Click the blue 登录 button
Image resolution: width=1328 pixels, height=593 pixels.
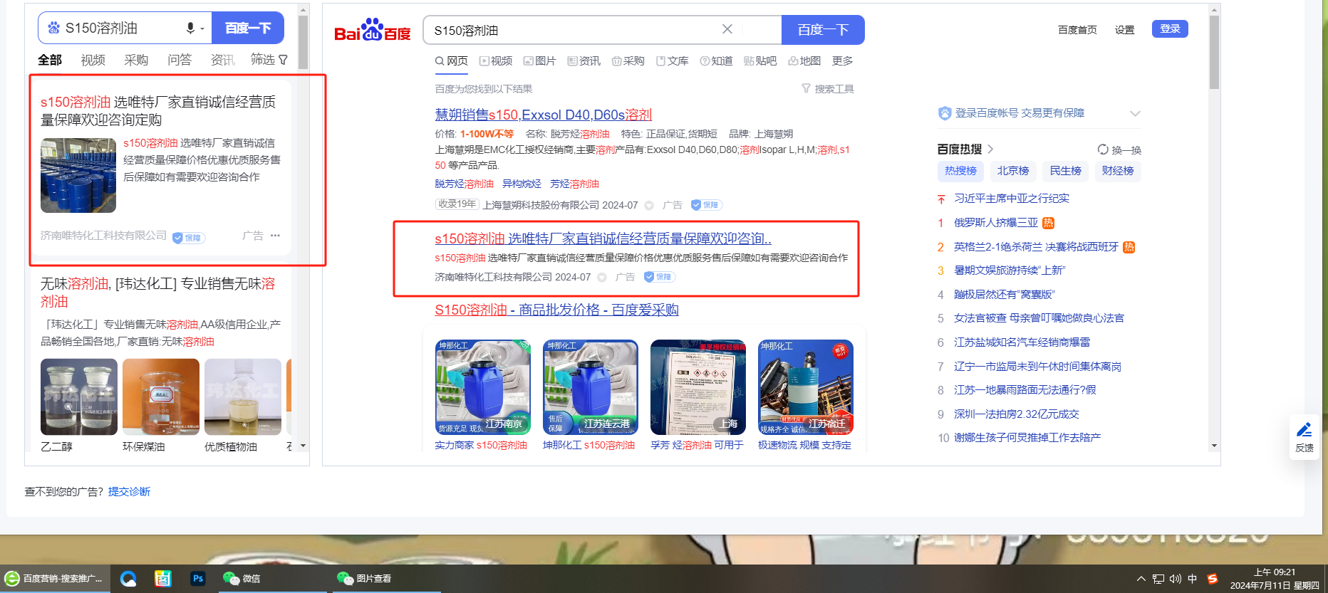coord(1170,29)
